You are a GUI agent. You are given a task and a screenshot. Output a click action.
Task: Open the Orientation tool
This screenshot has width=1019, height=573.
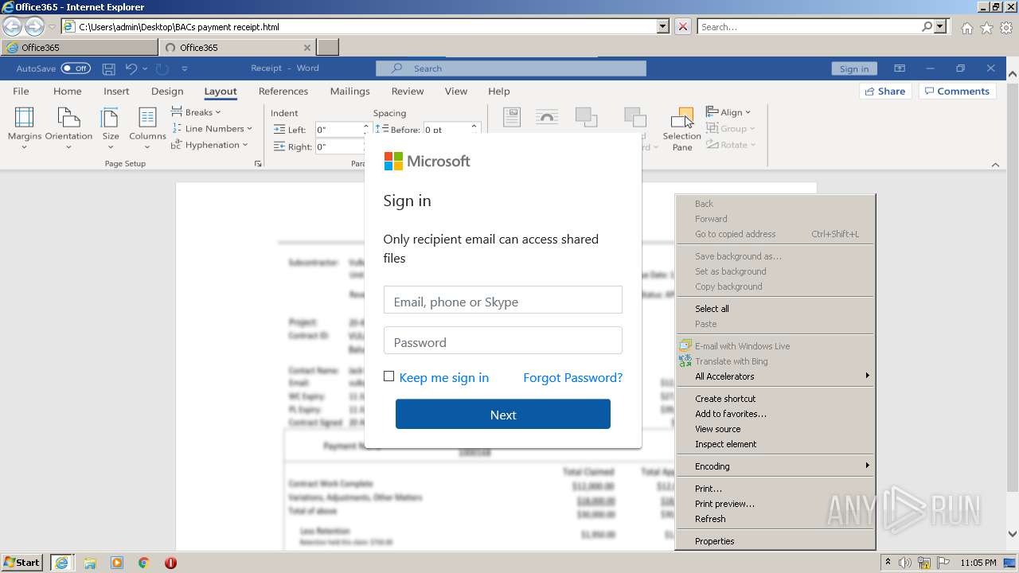[68, 128]
